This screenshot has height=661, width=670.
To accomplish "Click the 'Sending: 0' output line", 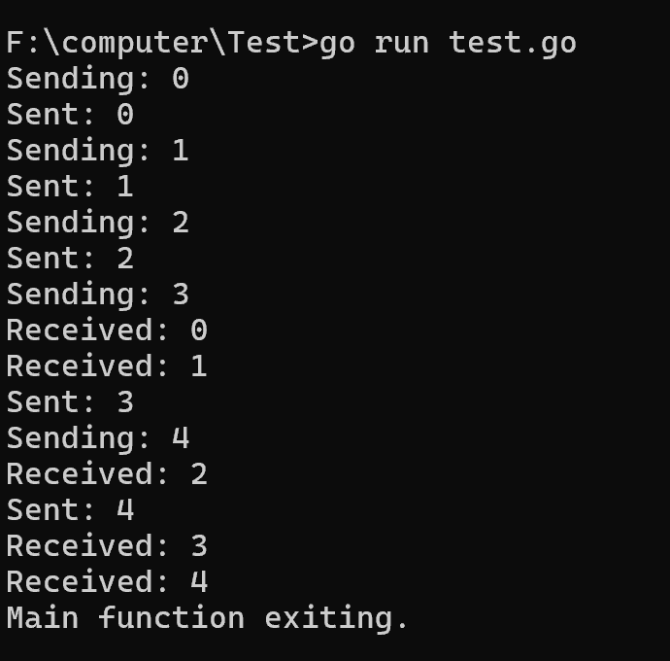I will coord(97,79).
